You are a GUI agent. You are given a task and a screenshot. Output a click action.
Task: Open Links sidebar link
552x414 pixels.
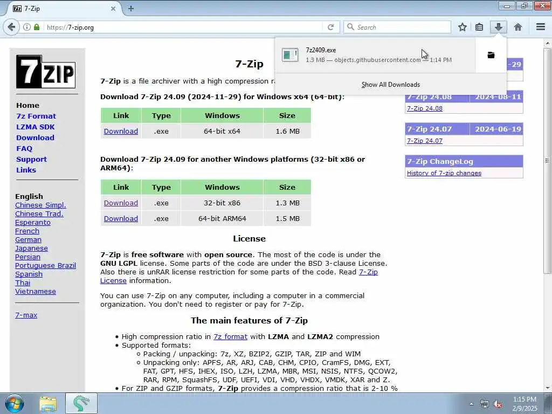[x=26, y=170]
